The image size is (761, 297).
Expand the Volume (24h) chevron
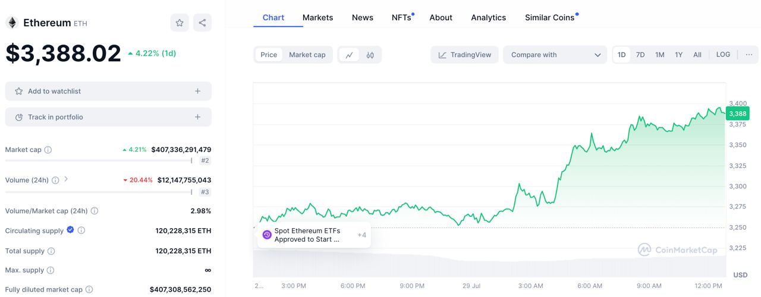point(66,179)
